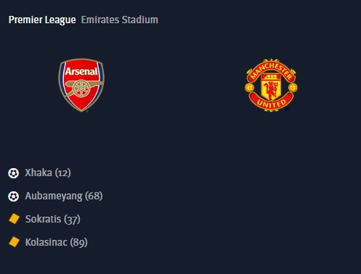Click the minute (89) after Kolasinac
Screen dimensions: 361x274
(78, 243)
